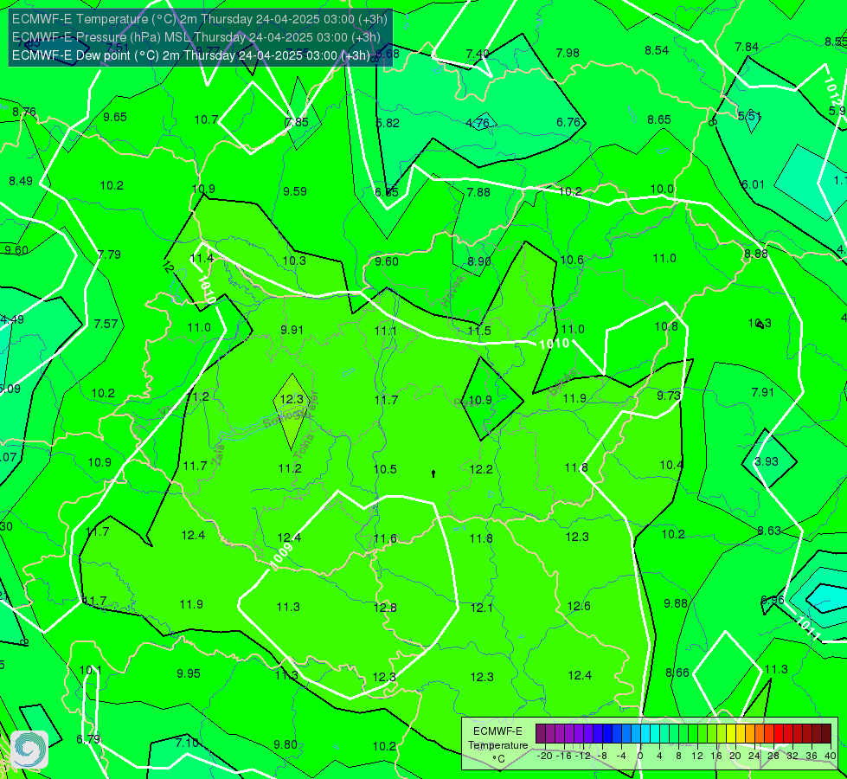
Task: Click the 9.80 temperature value
Action: (286, 744)
